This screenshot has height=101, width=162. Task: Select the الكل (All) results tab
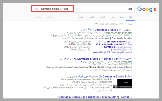[x=130, y=18]
